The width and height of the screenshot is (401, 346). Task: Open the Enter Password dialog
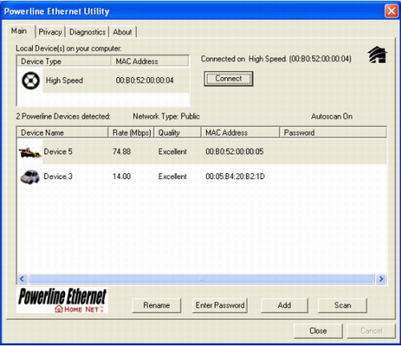(x=220, y=305)
